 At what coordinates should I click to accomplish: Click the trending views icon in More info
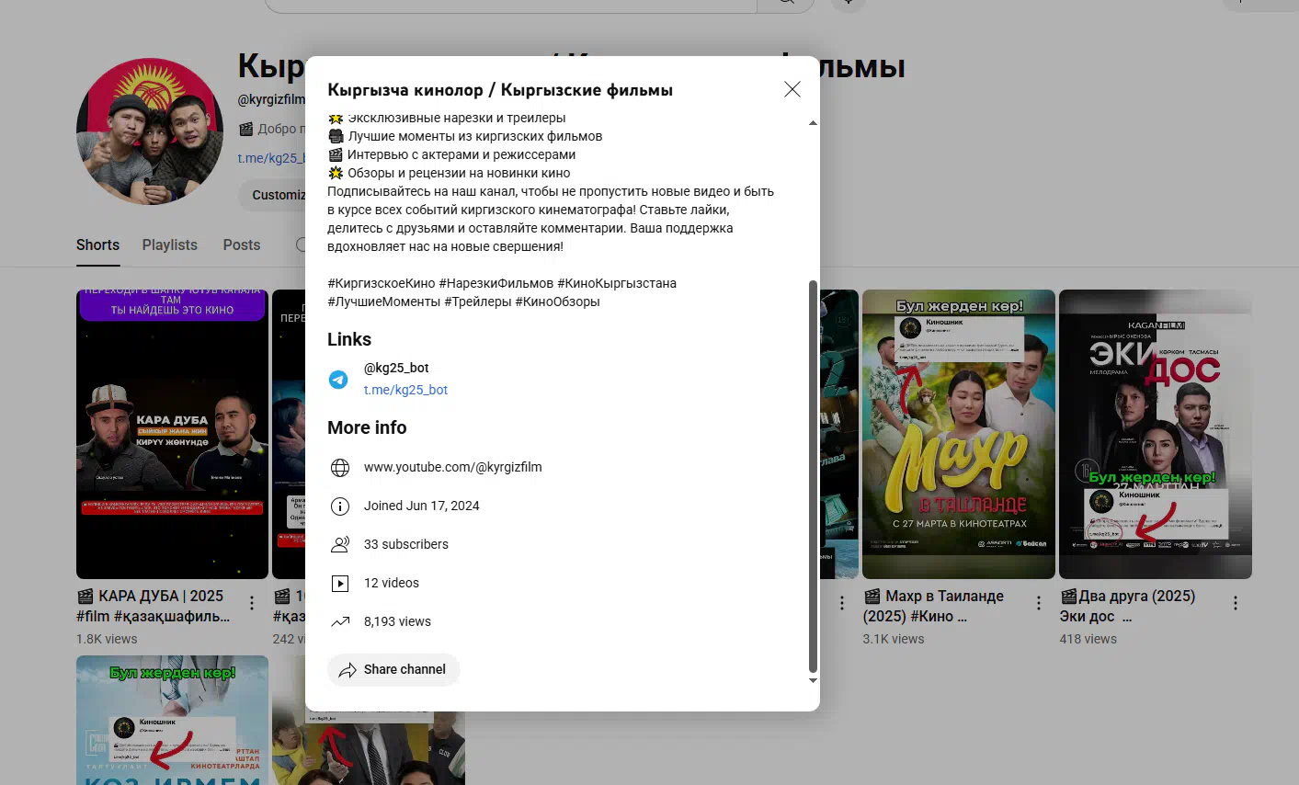pos(340,622)
